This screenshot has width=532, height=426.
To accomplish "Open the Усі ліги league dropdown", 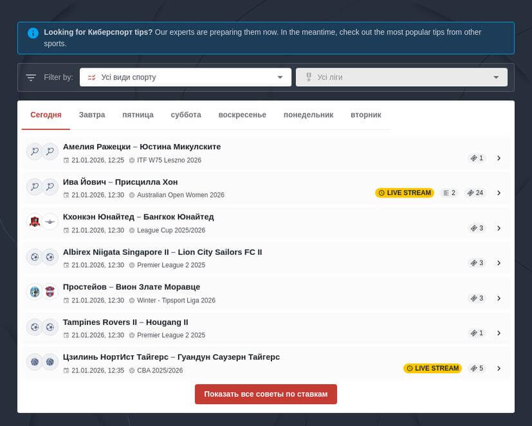I will 401,77.
